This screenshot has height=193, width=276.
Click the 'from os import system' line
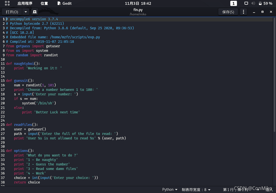point(27,51)
